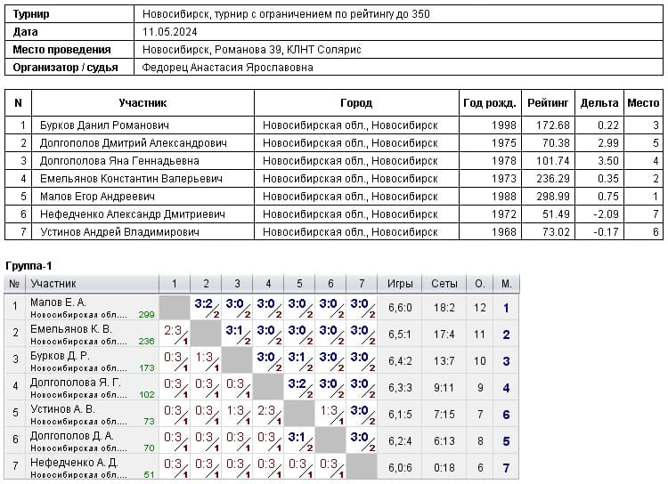Screen dimensions: 668x484
Task: Select "Малов Е. А." in group table
Action: [59, 302]
